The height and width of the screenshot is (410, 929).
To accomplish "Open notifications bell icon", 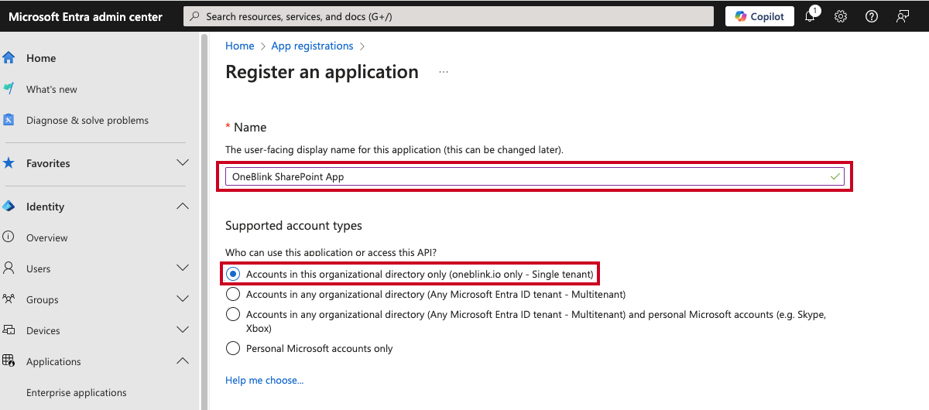I will coord(811,15).
